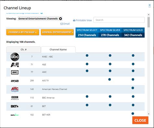
Task: Click the Email link
Action: pyautogui.click(x=65, y=24)
